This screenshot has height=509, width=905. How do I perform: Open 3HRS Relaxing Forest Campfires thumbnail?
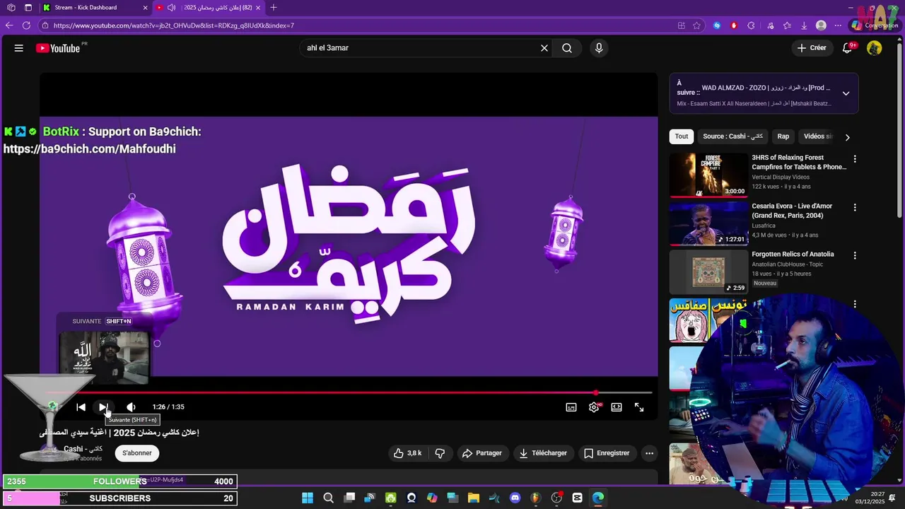pyautogui.click(x=708, y=175)
